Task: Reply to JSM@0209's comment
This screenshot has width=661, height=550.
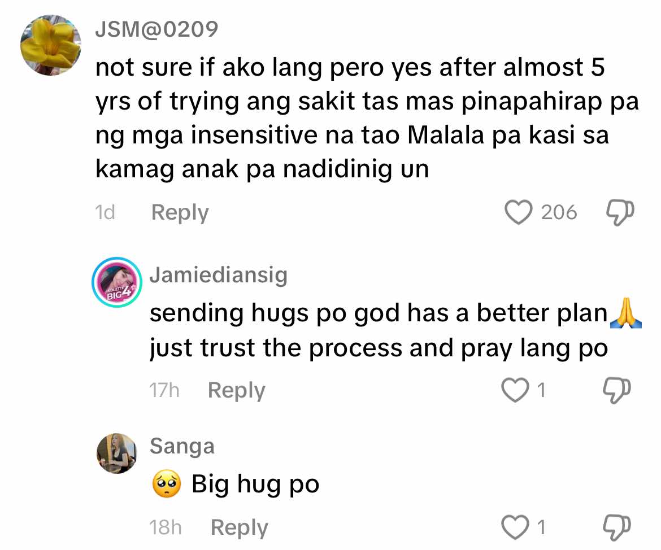Action: [180, 212]
